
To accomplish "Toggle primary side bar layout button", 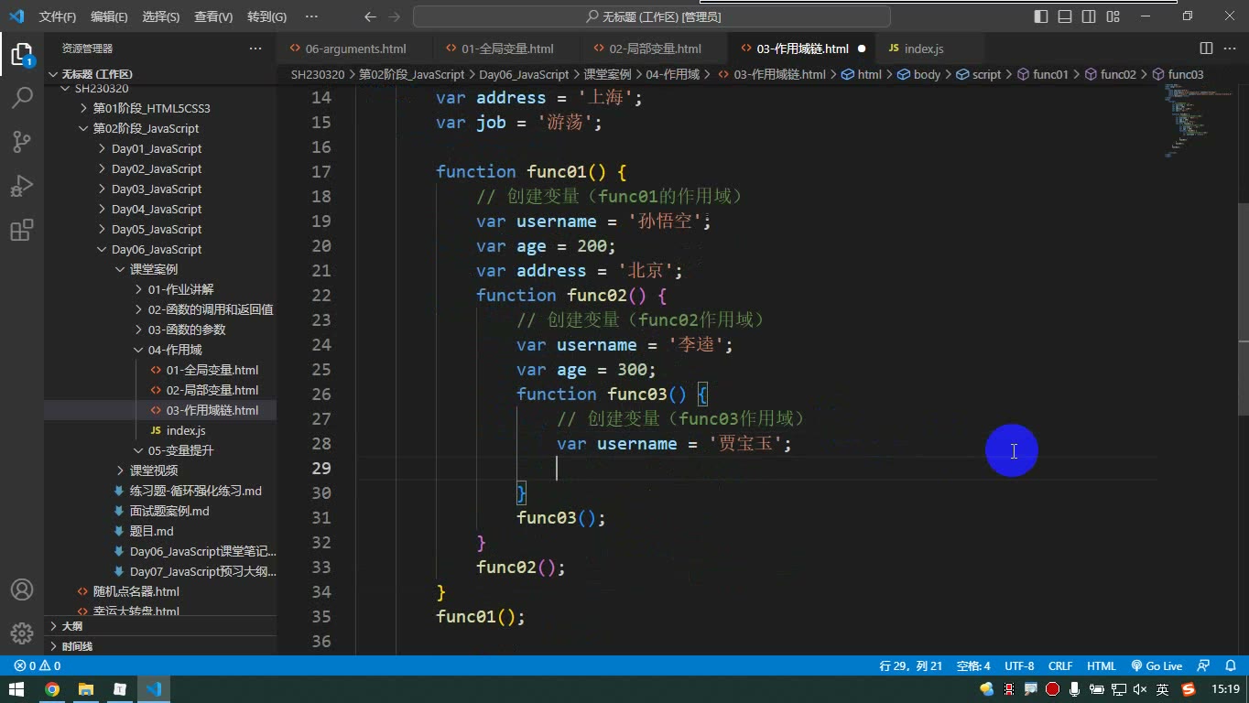I will [1041, 16].
